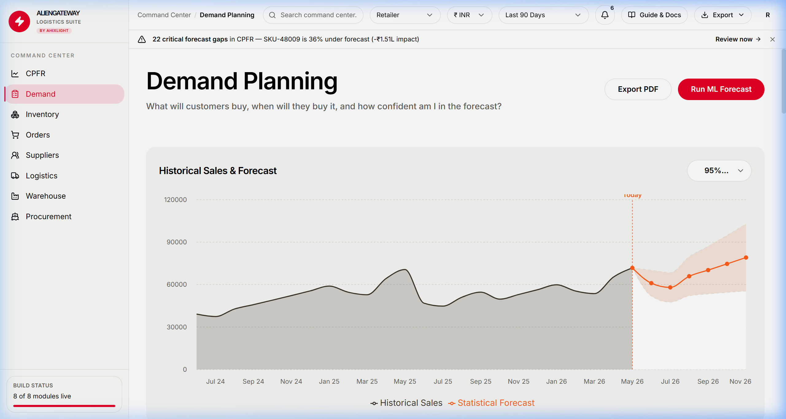The image size is (786, 419).
Task: Click the page vertical scrollbar
Action: 784,81
